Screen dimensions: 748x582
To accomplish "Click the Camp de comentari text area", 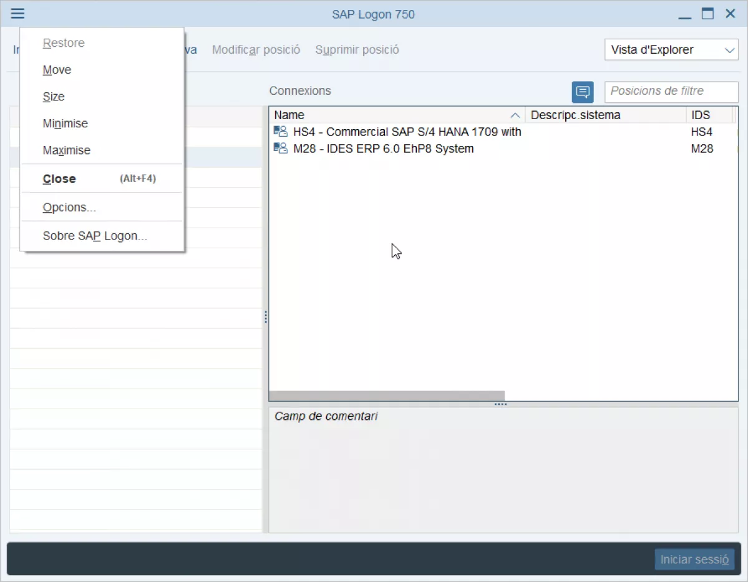I will point(503,470).
